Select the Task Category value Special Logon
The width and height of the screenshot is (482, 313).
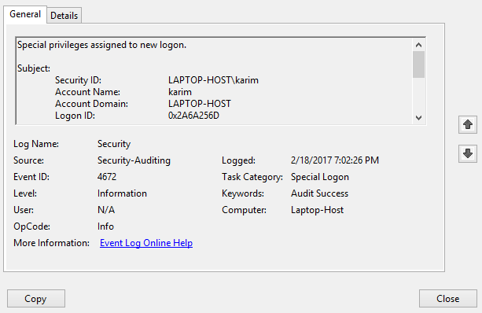coord(320,177)
